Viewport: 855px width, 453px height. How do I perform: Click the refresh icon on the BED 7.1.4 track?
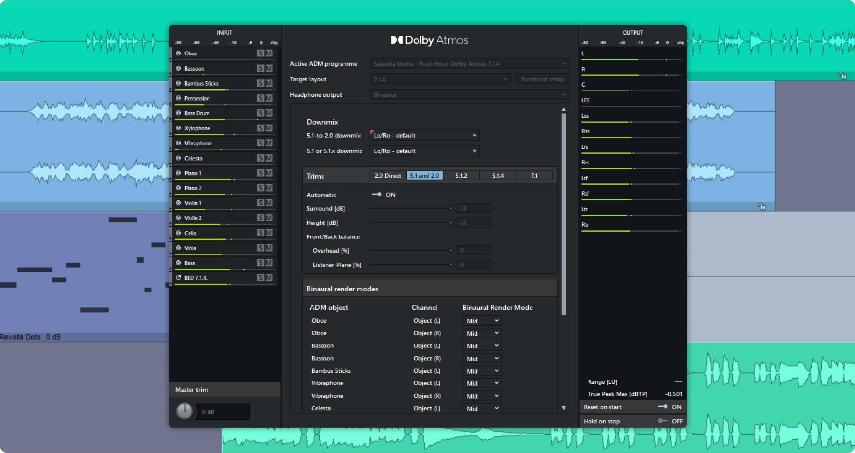(x=178, y=277)
